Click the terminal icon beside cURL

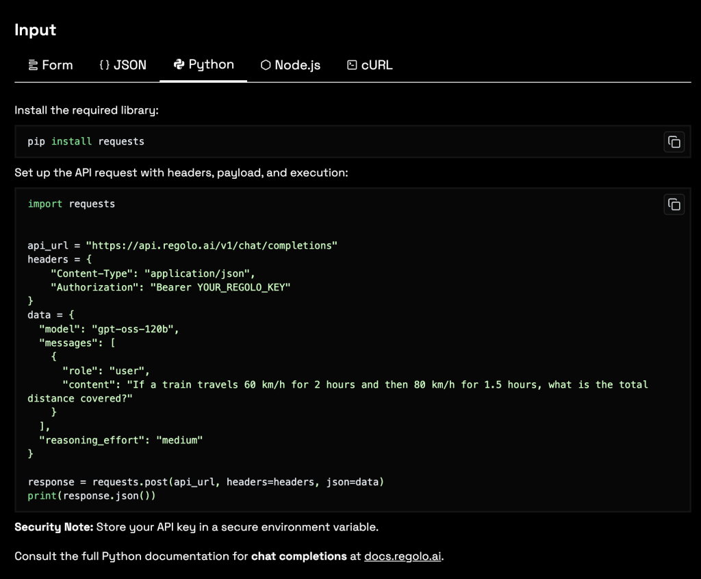pos(352,65)
